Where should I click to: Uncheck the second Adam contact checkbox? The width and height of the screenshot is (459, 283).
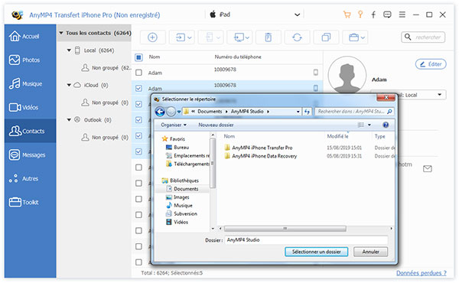[x=138, y=89]
